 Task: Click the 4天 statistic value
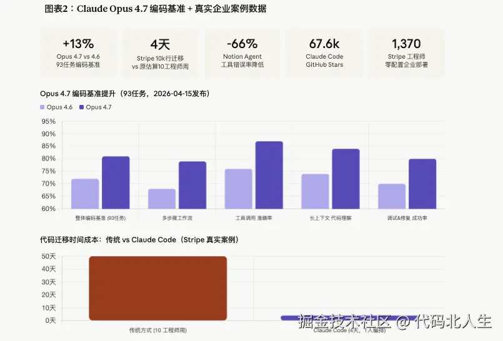tap(160, 44)
